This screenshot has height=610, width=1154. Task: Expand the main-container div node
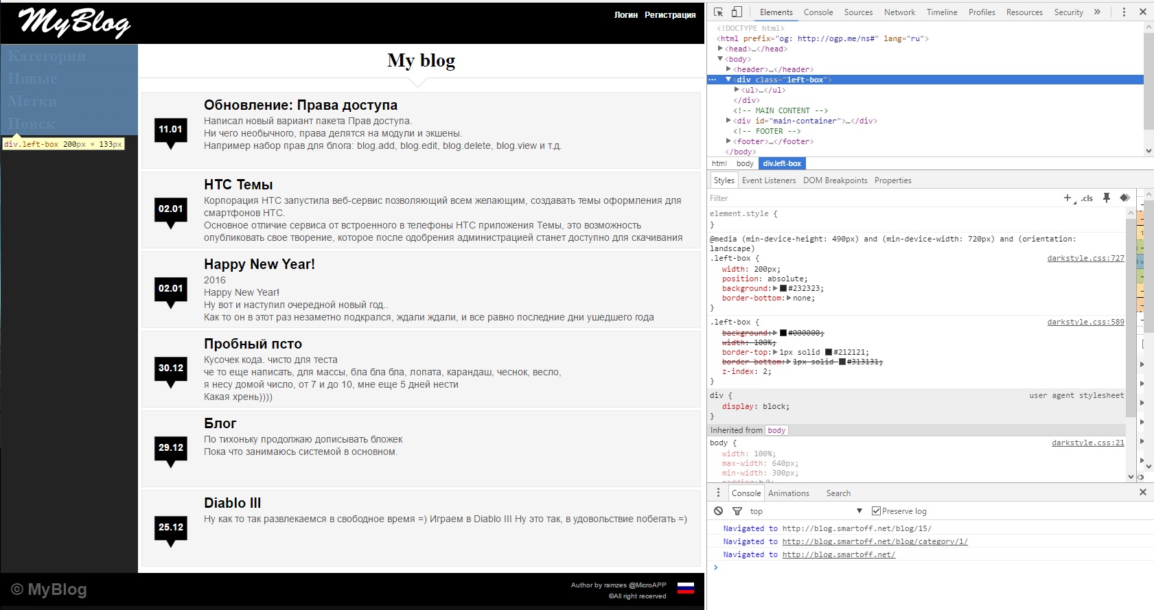point(728,121)
